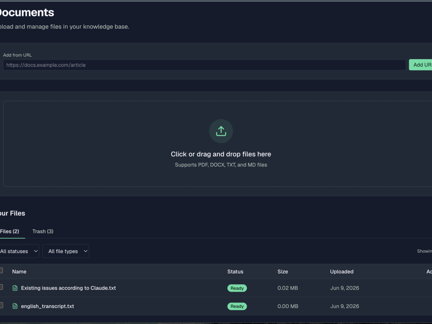Click the Status column header

pyautogui.click(x=235, y=272)
